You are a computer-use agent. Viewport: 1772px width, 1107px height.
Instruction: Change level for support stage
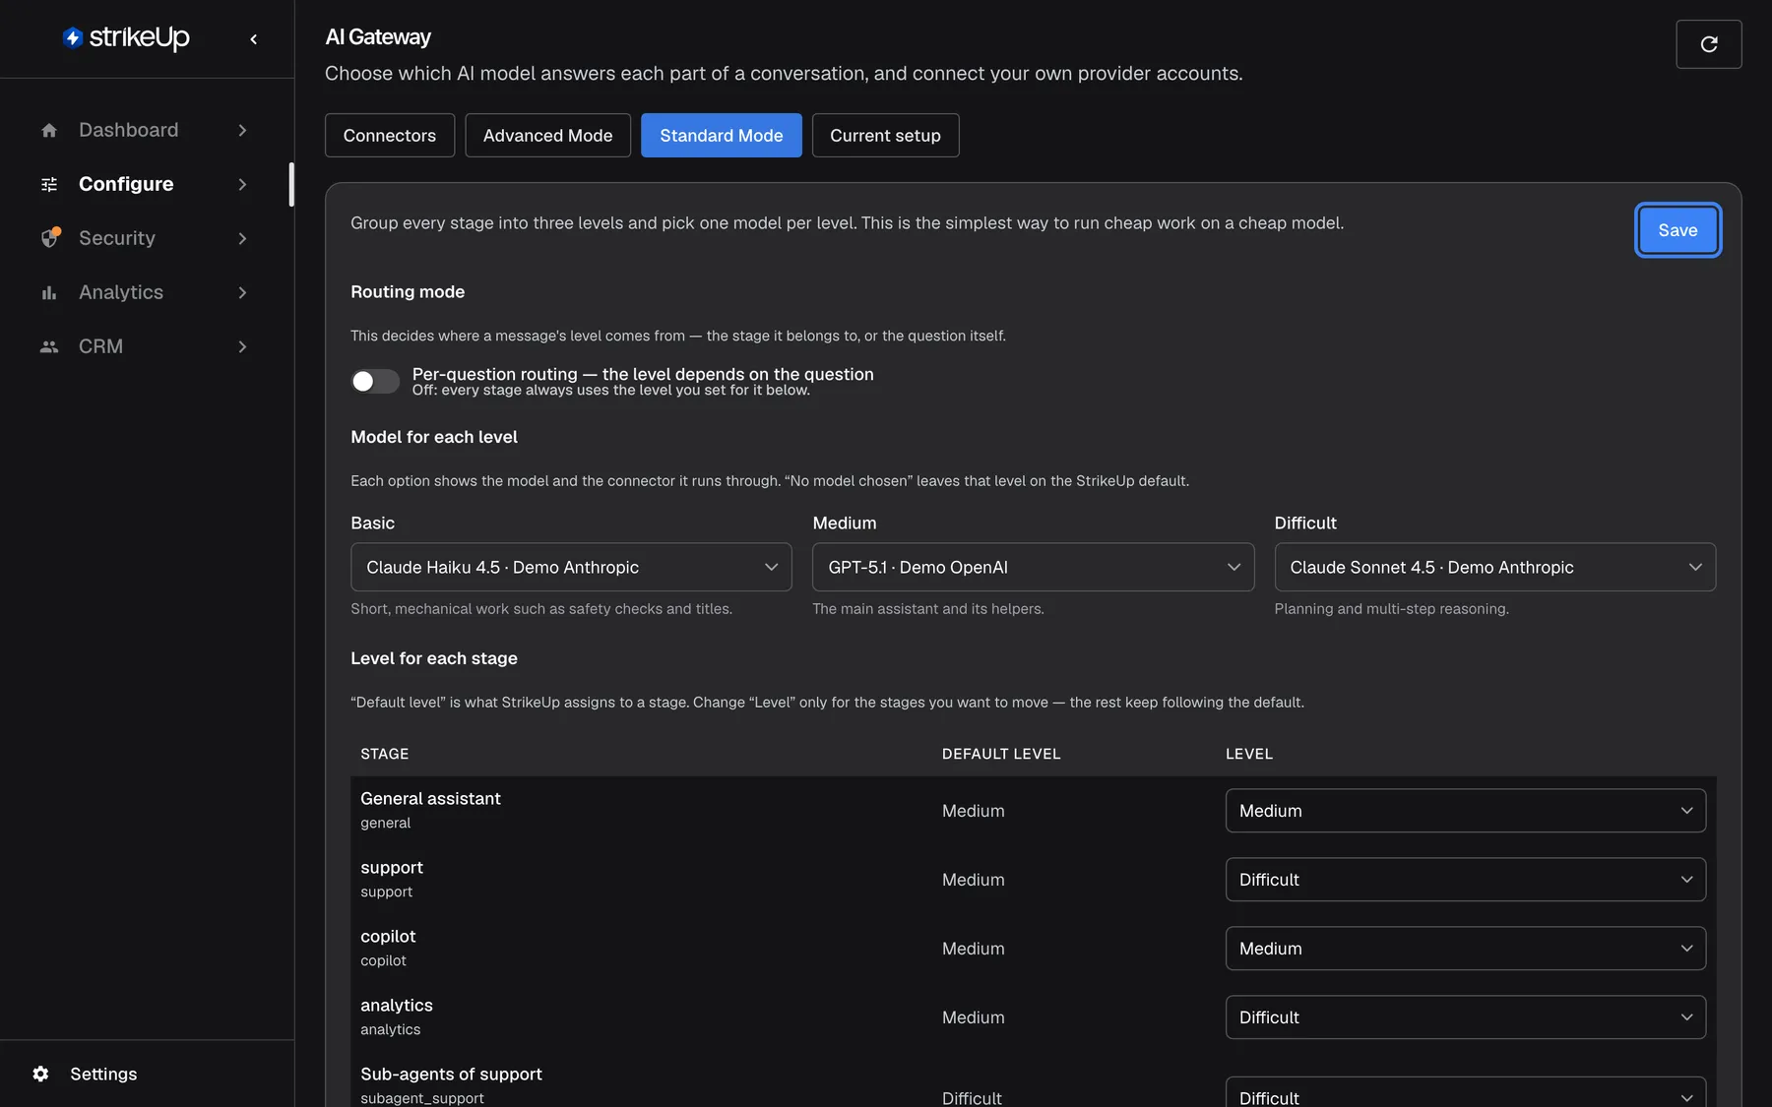[1465, 880]
